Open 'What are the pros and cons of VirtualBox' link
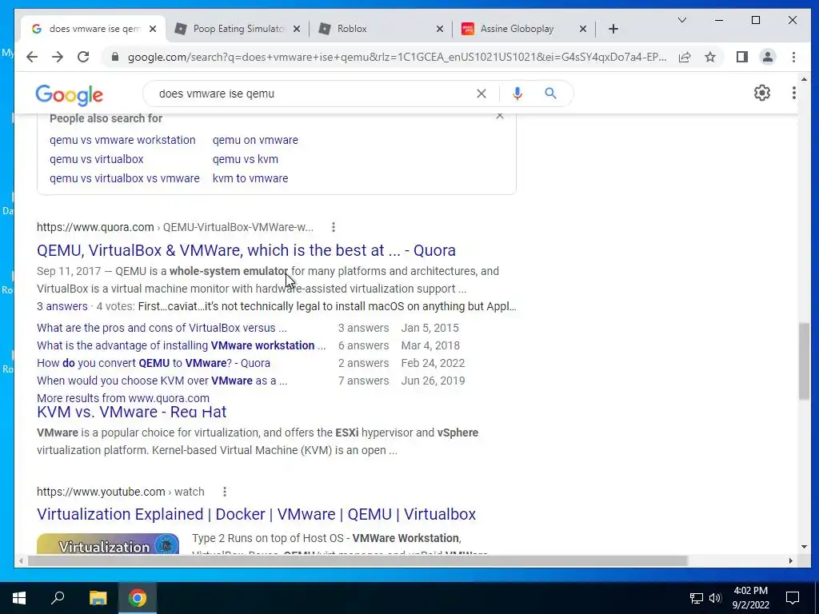 [162, 328]
